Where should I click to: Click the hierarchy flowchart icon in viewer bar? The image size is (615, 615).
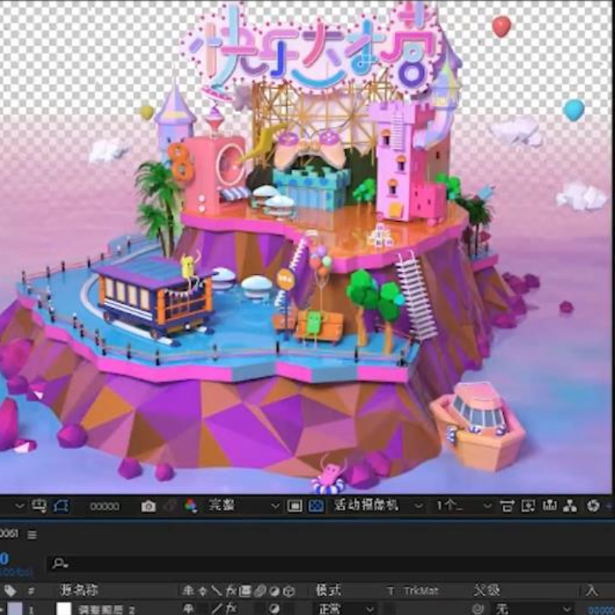[x=570, y=506]
